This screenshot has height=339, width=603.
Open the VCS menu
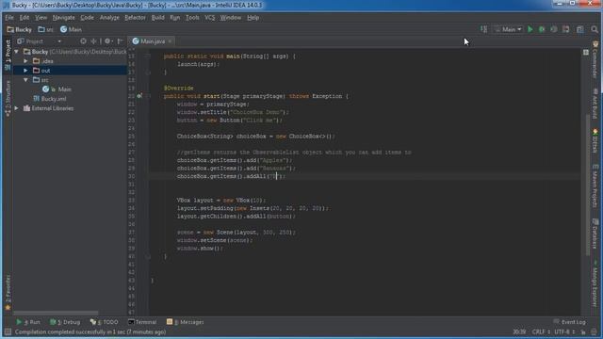[x=209, y=18]
